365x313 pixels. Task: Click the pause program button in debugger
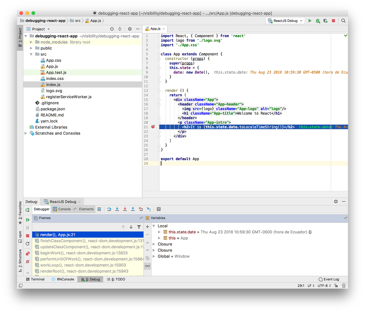click(x=27, y=227)
